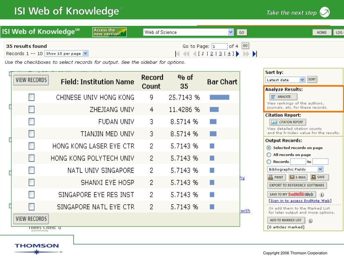Click the 'TIANJIN MED UNIV' institution name

107,134
